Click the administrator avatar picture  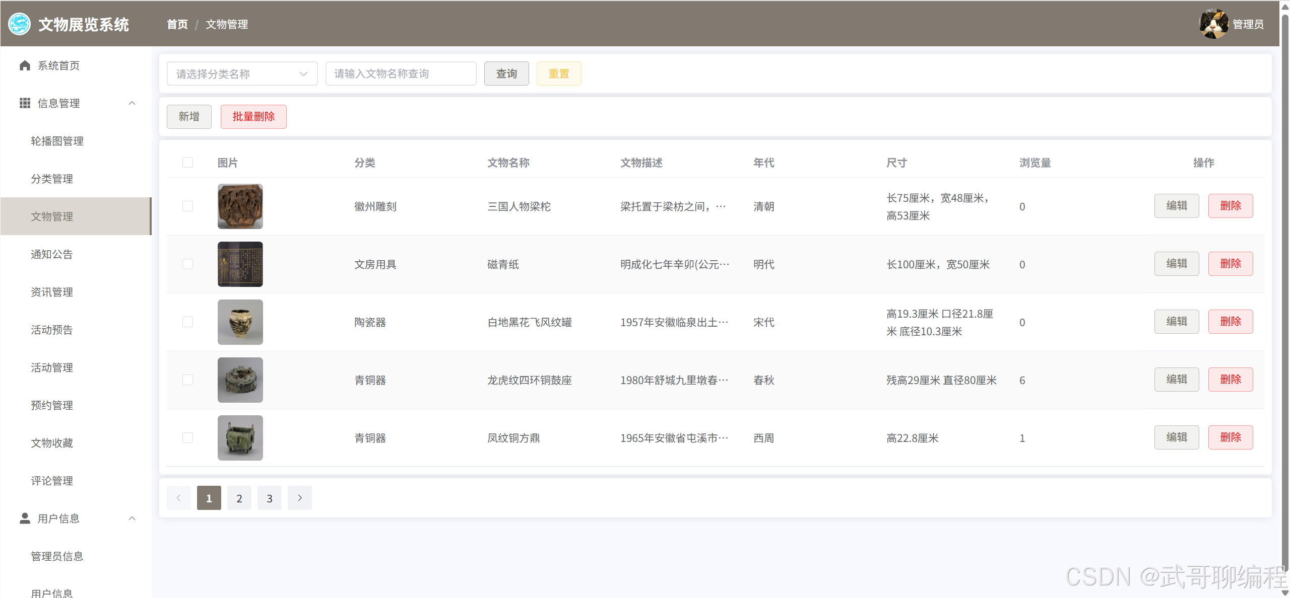pyautogui.click(x=1213, y=24)
